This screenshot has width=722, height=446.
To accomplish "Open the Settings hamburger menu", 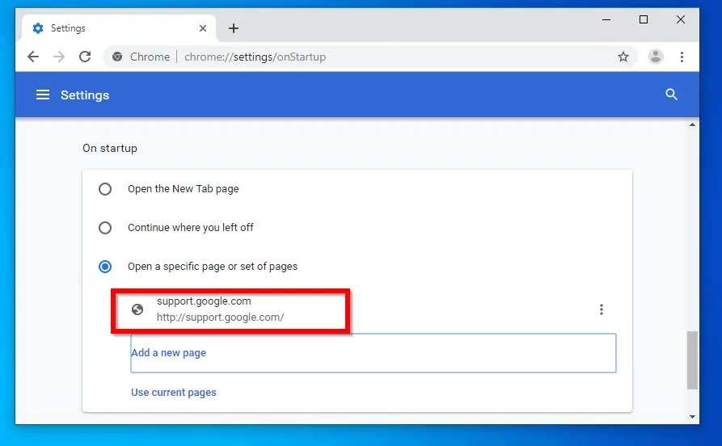I will [43, 95].
